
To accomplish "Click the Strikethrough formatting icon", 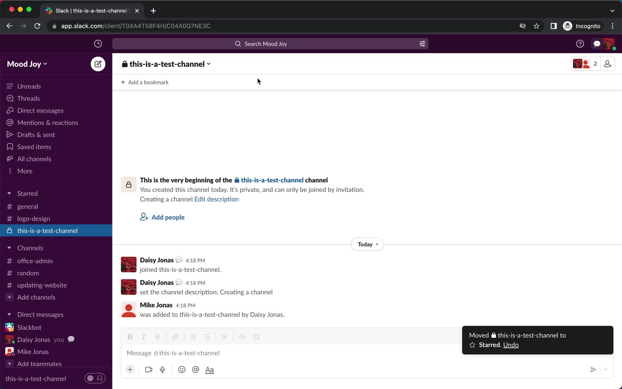I will [x=158, y=336].
